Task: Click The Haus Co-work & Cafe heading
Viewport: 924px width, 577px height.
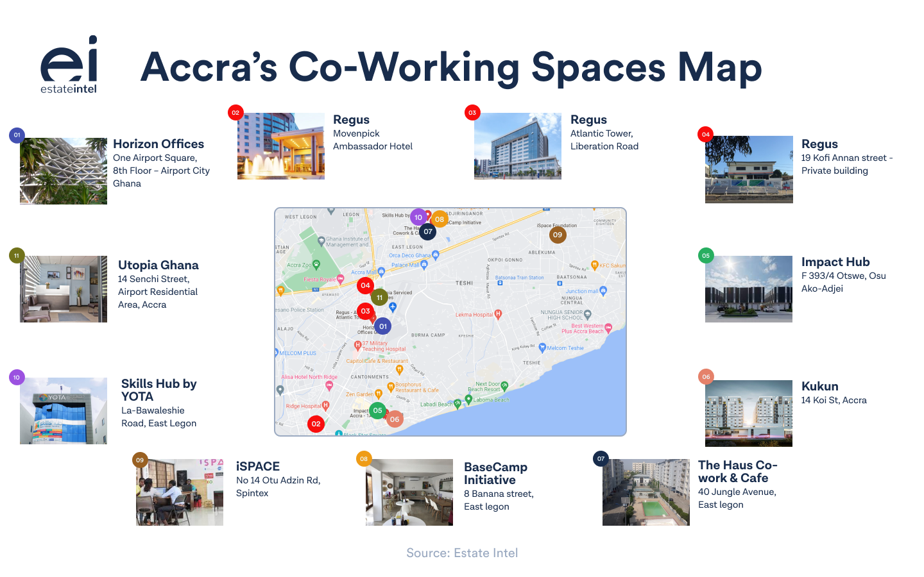Action: [x=738, y=471]
